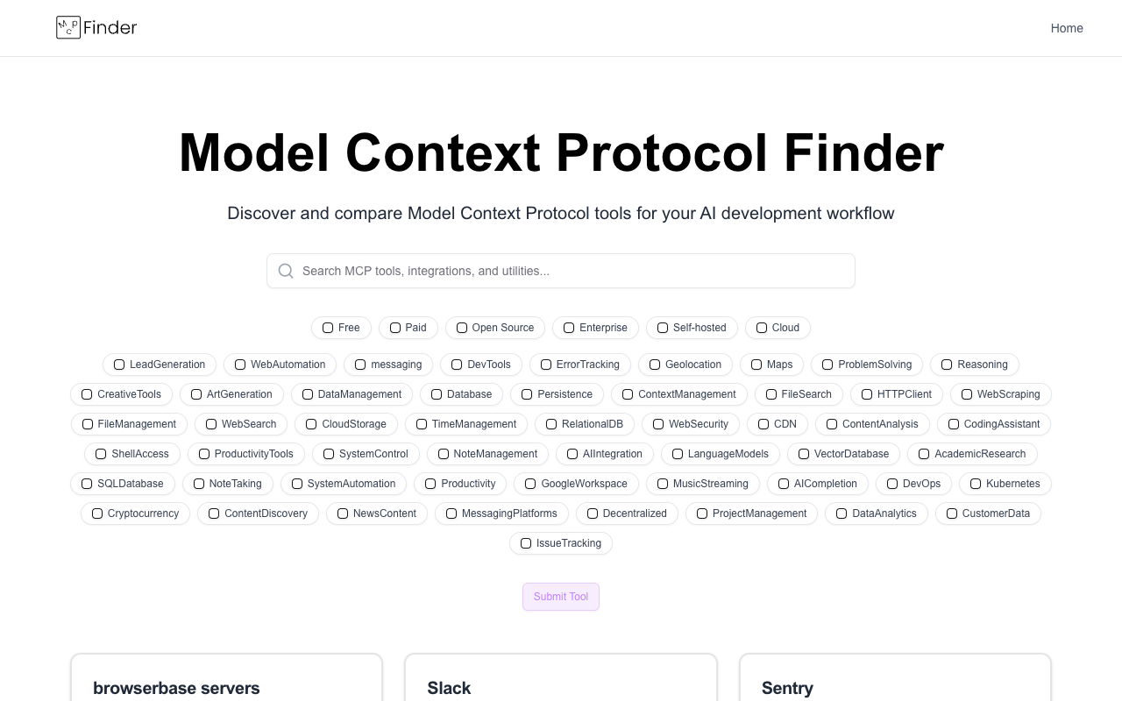This screenshot has width=1122, height=701.
Task: Toggle the Enterprise filter on
Action: click(x=568, y=328)
